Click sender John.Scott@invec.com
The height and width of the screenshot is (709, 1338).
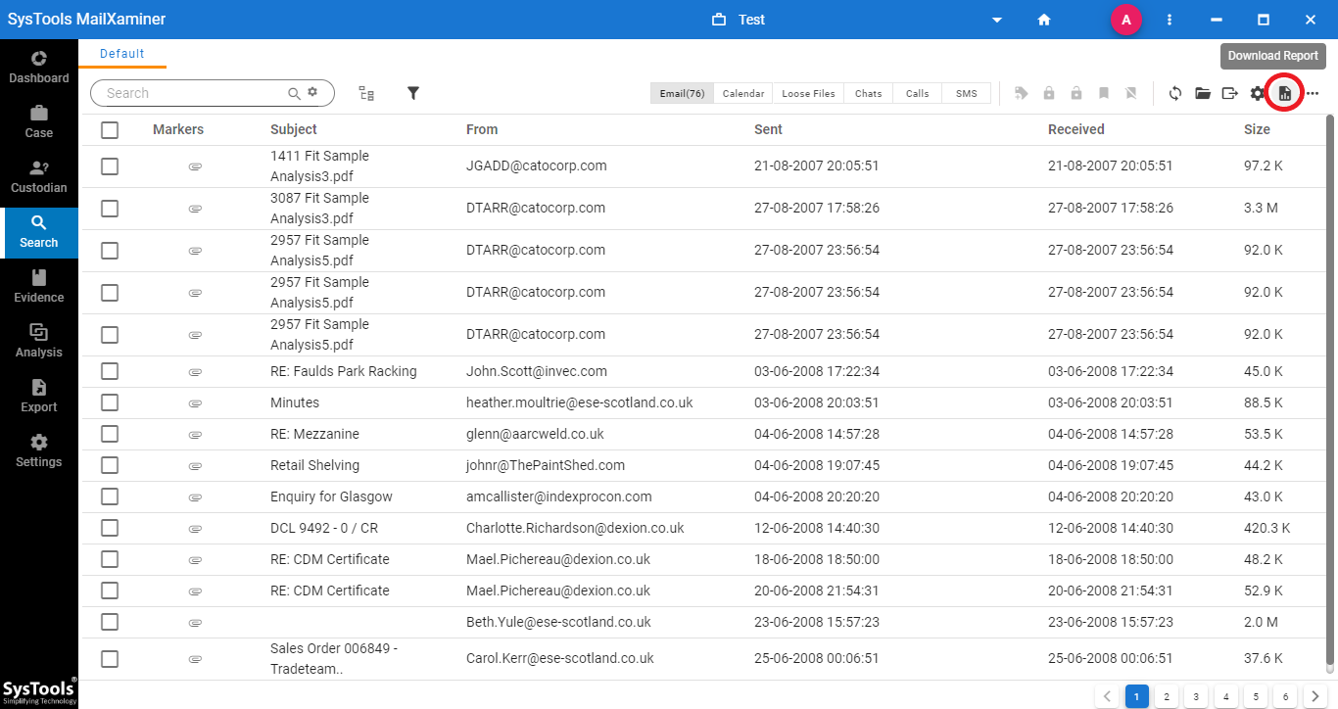tap(537, 371)
